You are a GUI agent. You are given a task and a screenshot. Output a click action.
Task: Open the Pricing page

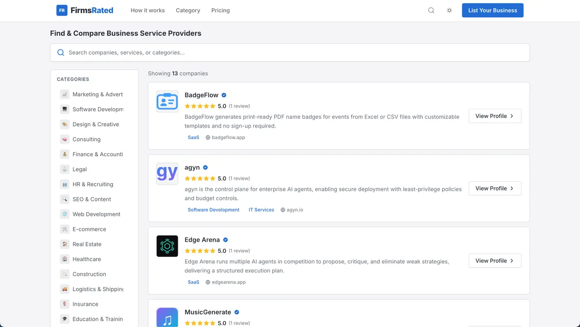(x=220, y=10)
